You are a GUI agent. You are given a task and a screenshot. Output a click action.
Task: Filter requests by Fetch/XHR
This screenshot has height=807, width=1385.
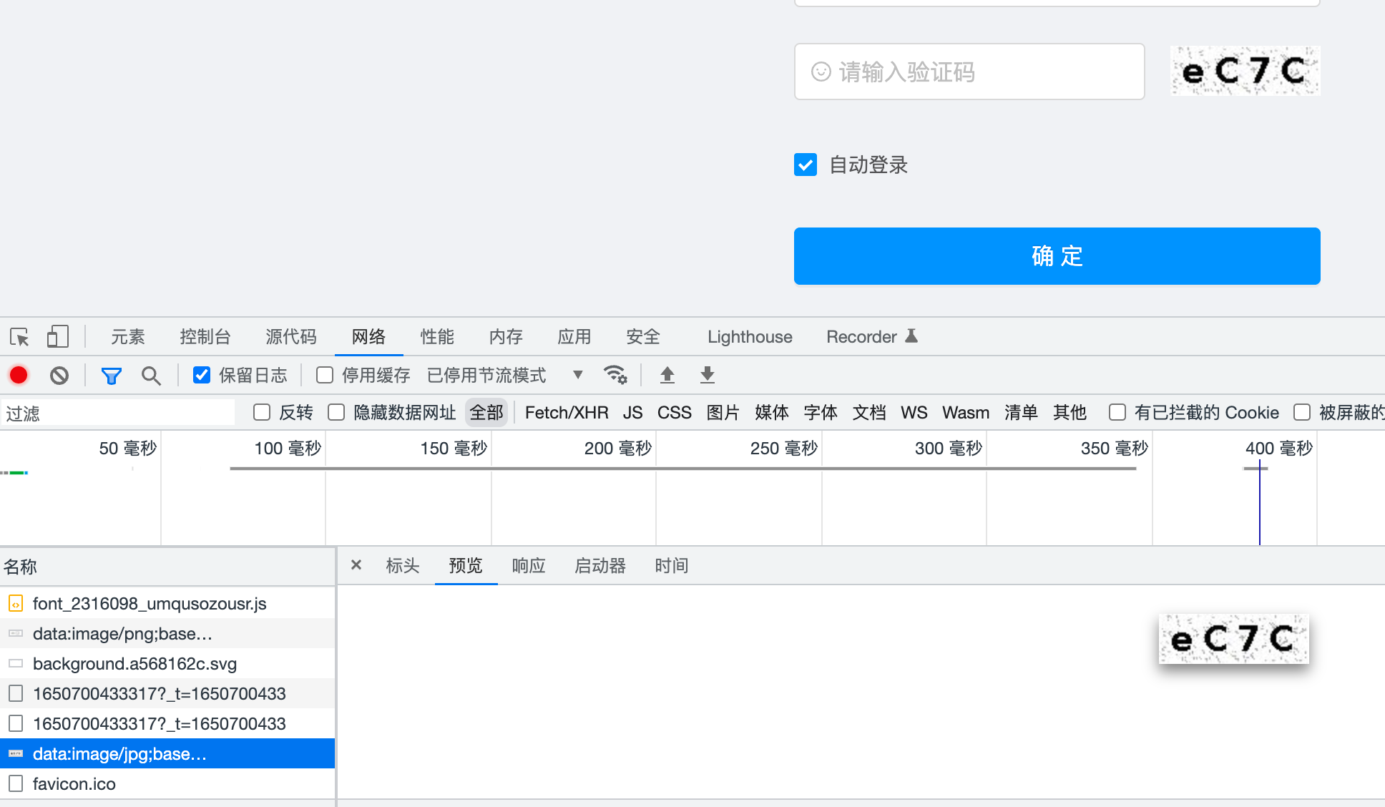pyautogui.click(x=567, y=412)
